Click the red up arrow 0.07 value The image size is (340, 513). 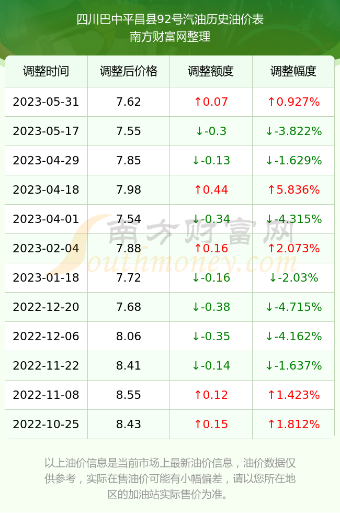pos(211,102)
